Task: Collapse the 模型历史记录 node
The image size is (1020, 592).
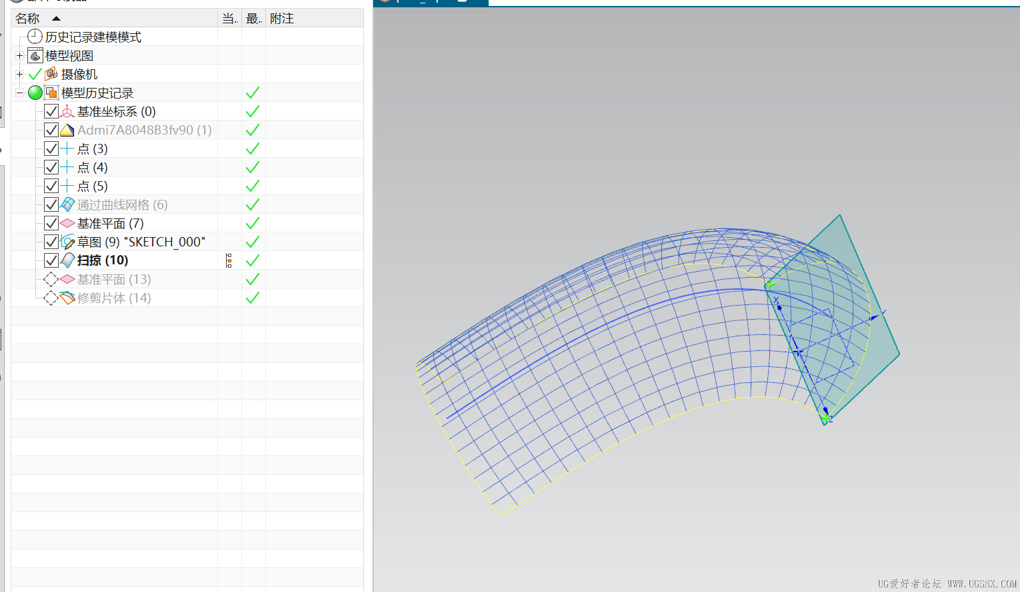Action: 19,93
